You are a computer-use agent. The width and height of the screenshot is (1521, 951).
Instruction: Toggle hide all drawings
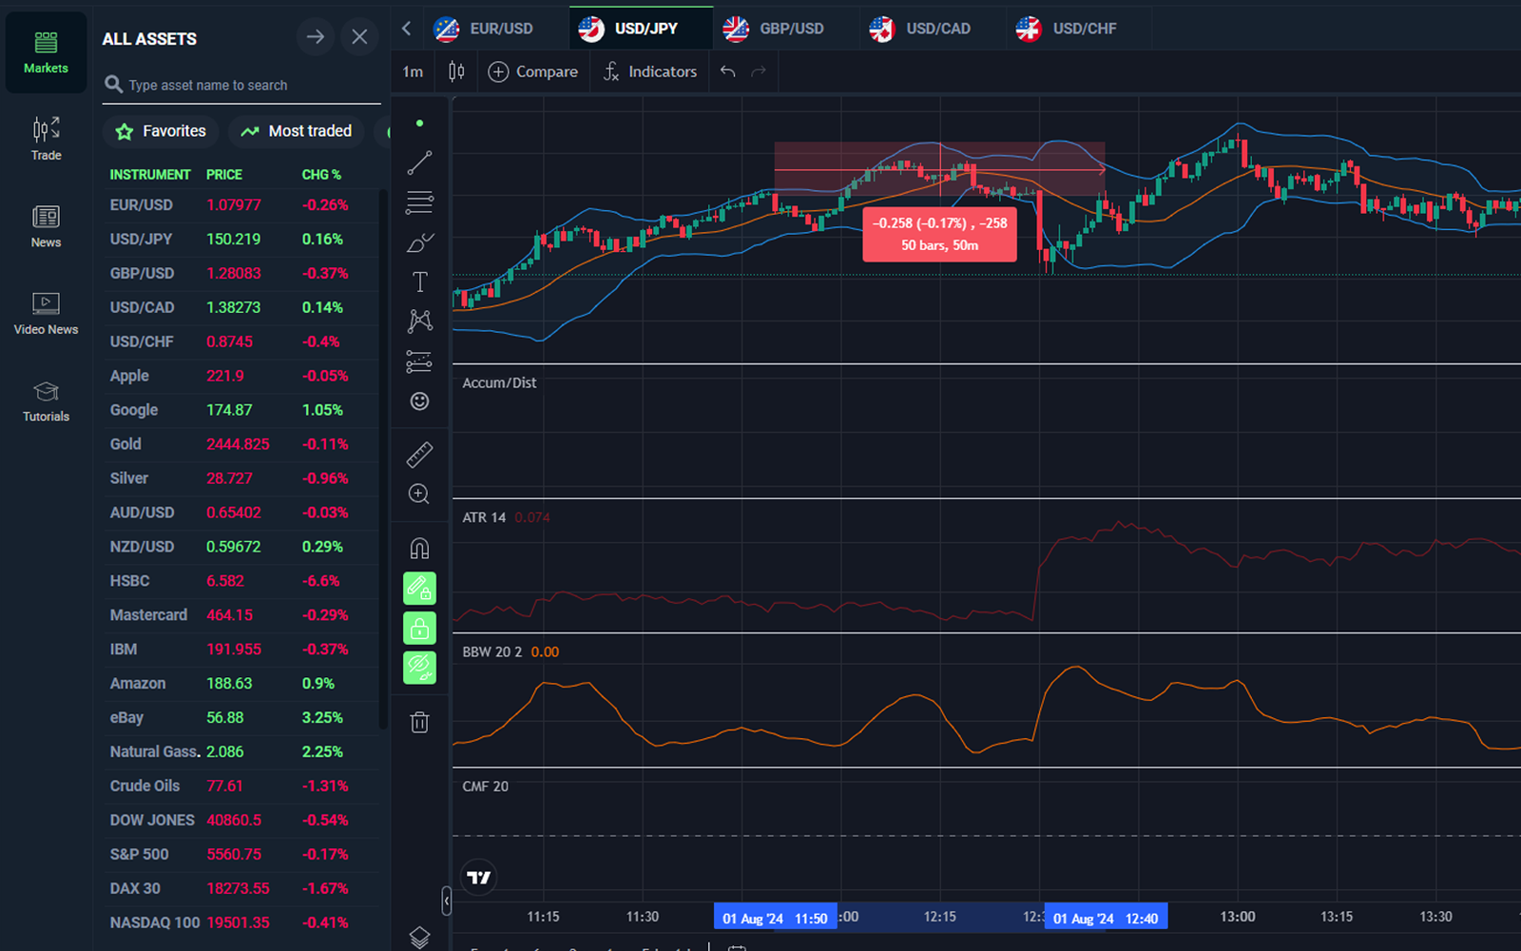pos(419,668)
